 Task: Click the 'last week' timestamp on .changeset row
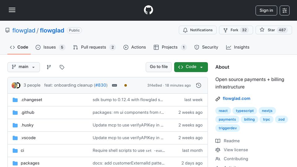point(193,100)
